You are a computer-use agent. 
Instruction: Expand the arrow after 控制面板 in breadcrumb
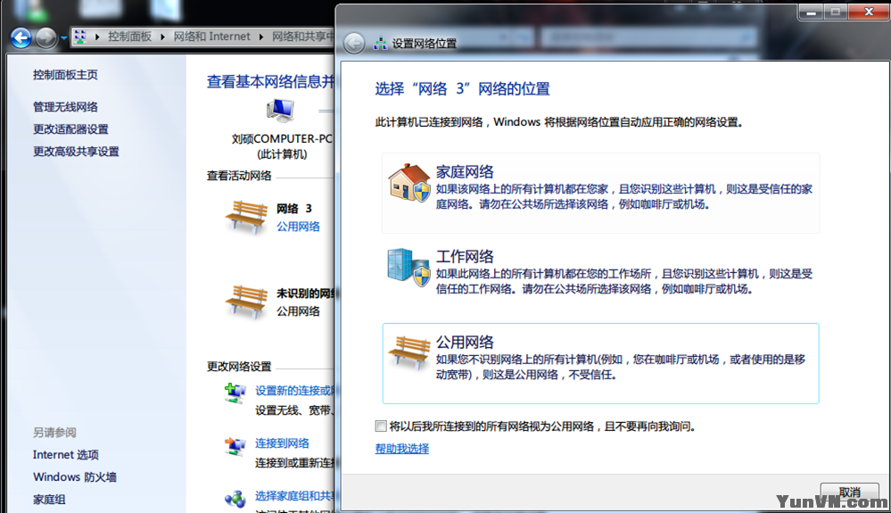click(162, 37)
